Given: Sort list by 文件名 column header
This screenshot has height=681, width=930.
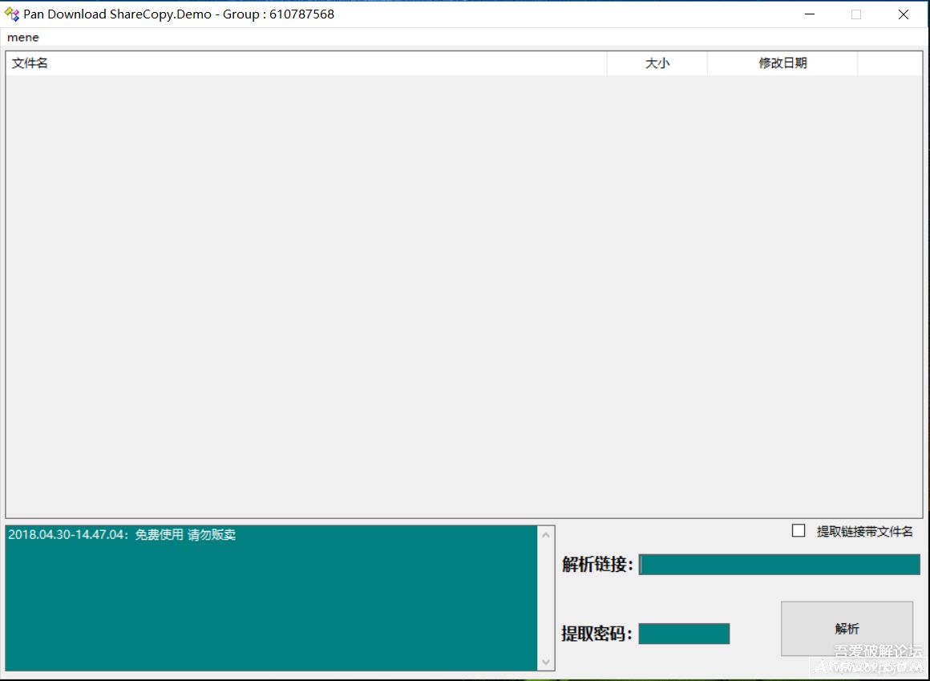Looking at the screenshot, I should coord(305,63).
